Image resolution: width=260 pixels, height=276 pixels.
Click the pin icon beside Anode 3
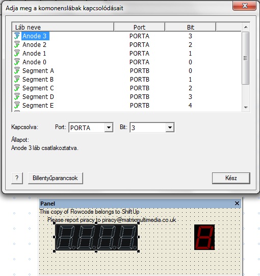pos(17,36)
